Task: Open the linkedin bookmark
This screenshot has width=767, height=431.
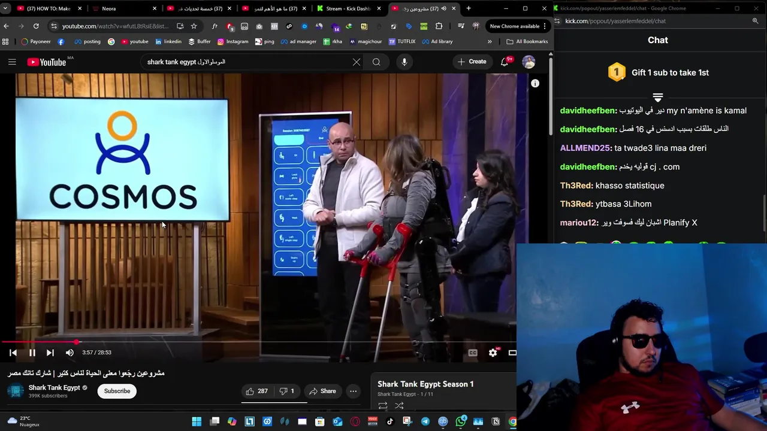Action: click(x=168, y=41)
